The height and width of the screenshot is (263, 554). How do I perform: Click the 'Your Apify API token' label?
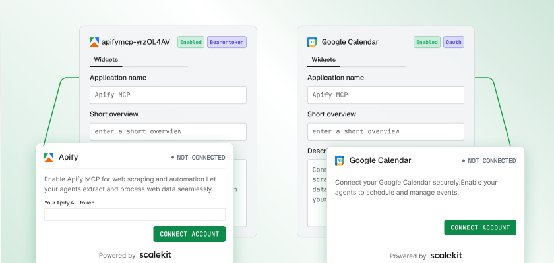click(x=69, y=203)
